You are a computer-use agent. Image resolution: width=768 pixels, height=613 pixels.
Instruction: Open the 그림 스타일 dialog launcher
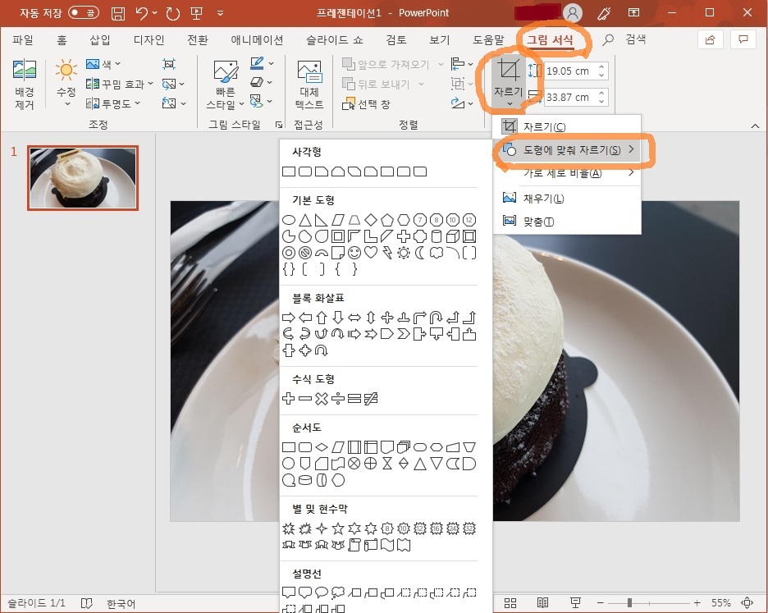(x=279, y=125)
